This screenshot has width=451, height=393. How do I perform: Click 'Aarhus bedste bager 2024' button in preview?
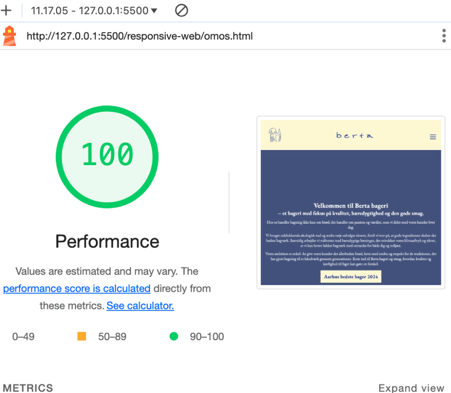(x=351, y=277)
